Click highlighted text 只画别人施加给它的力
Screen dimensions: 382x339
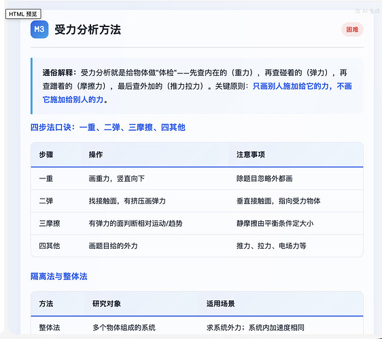291,86
